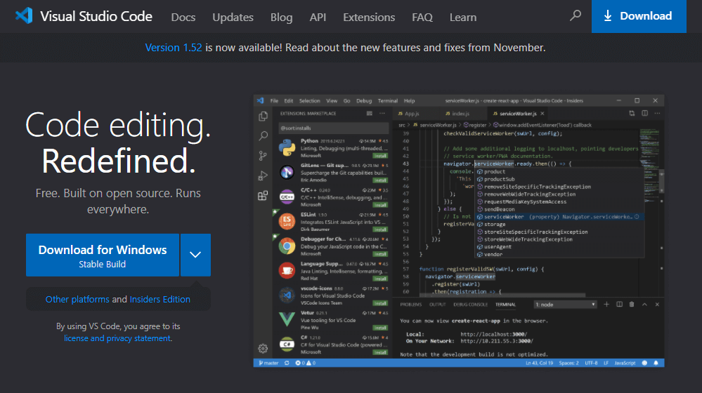Click the clear extensions filter icon
Screen dimensions: 702x393
point(370,114)
